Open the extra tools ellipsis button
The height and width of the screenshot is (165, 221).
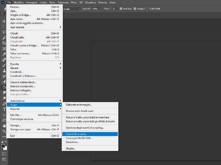click(4, 136)
